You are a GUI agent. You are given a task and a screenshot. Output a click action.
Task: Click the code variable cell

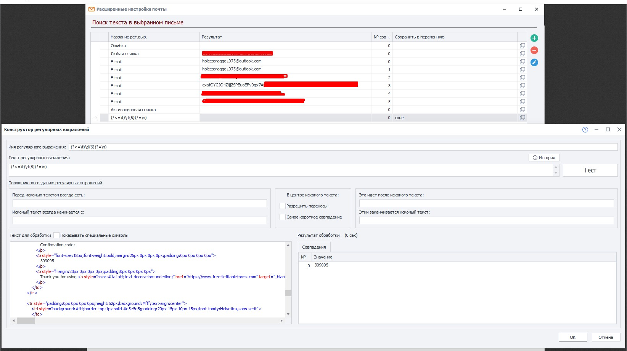tap(455, 118)
